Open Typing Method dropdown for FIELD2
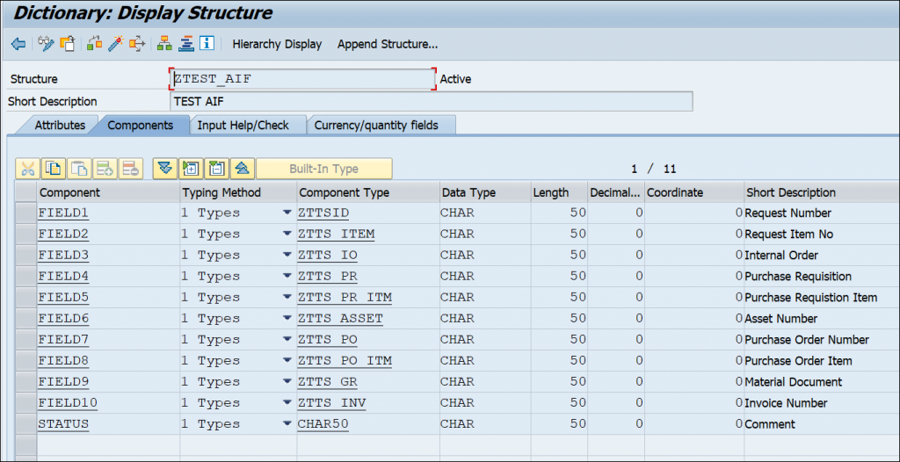 click(x=287, y=235)
